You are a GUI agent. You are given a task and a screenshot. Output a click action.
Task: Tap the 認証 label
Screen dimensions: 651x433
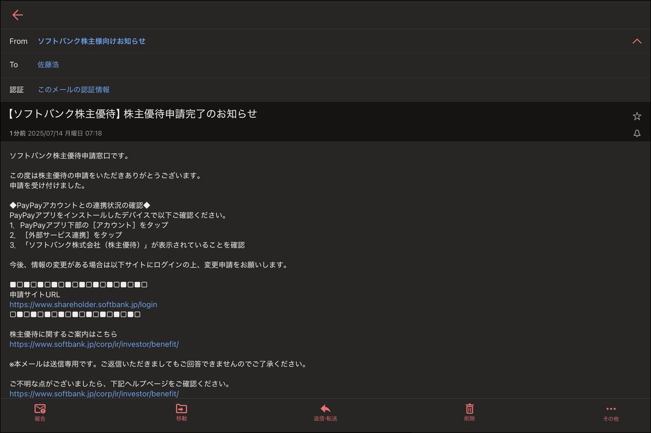[x=17, y=89]
